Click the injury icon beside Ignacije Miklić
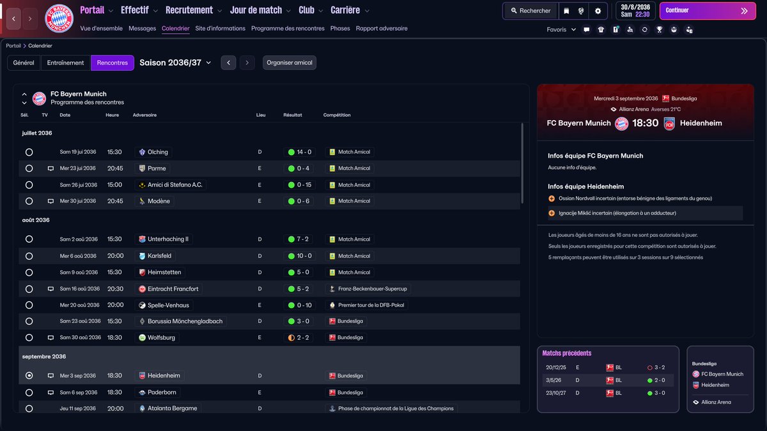767x431 pixels. pyautogui.click(x=552, y=213)
